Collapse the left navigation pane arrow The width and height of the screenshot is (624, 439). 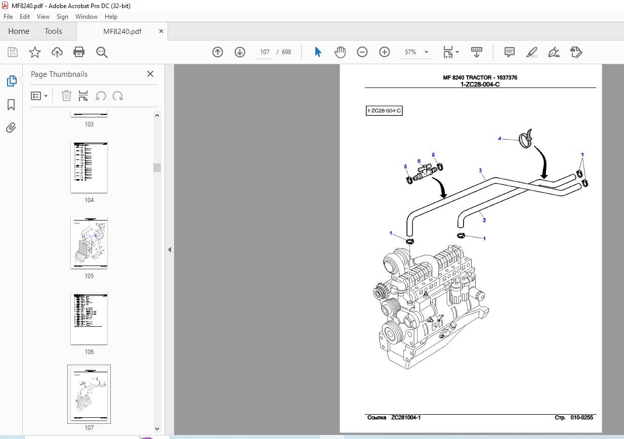click(x=170, y=249)
